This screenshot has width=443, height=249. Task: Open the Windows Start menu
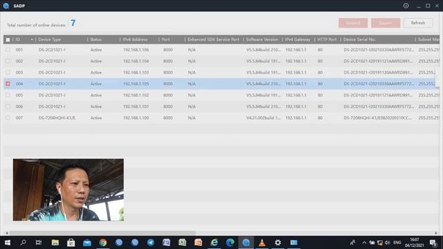8,243
